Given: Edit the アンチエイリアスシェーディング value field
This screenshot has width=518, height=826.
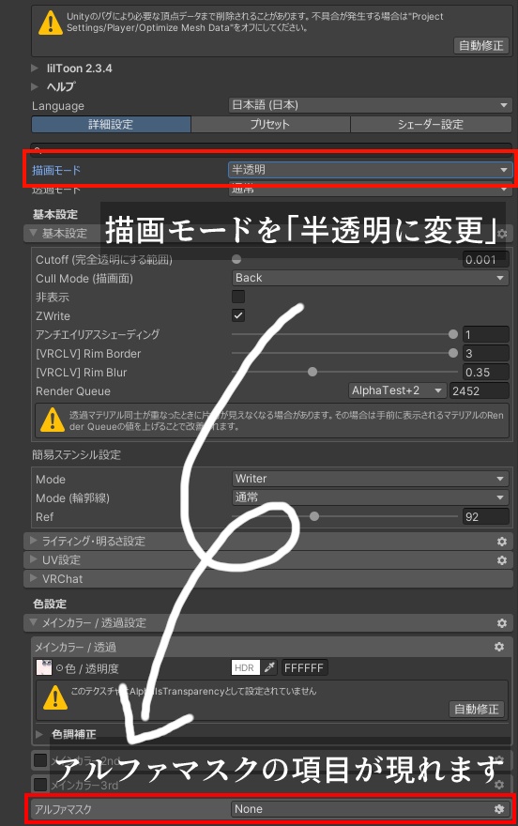Looking at the screenshot, I should 485,334.
